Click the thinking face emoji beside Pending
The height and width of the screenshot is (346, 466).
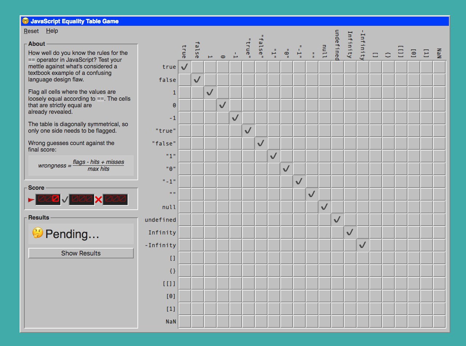(x=37, y=233)
